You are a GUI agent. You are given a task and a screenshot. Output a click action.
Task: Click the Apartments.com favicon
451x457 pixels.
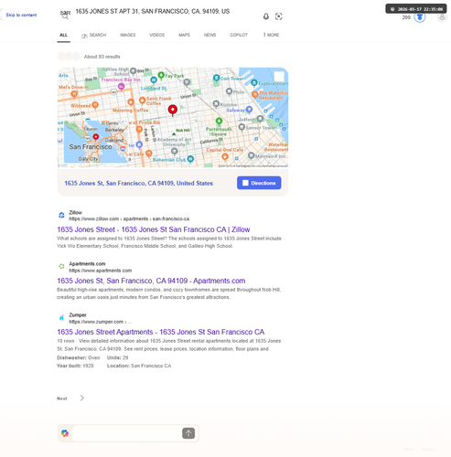(61, 266)
